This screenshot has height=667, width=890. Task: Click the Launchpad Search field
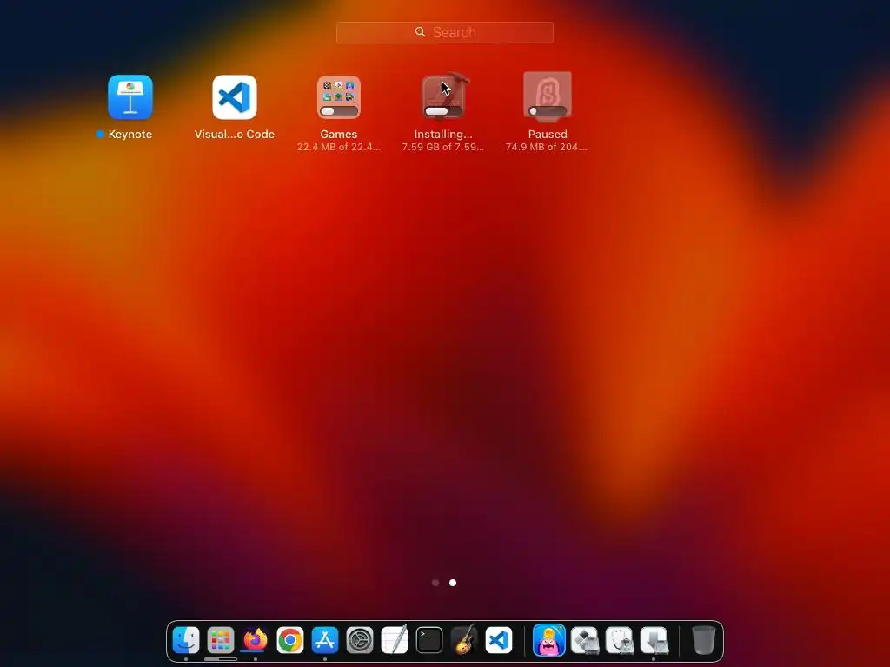444,32
